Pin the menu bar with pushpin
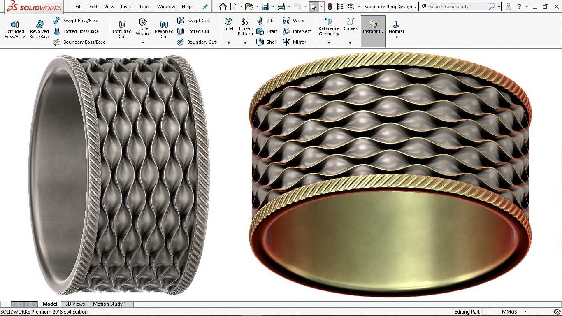562x316 pixels. (x=205, y=7)
